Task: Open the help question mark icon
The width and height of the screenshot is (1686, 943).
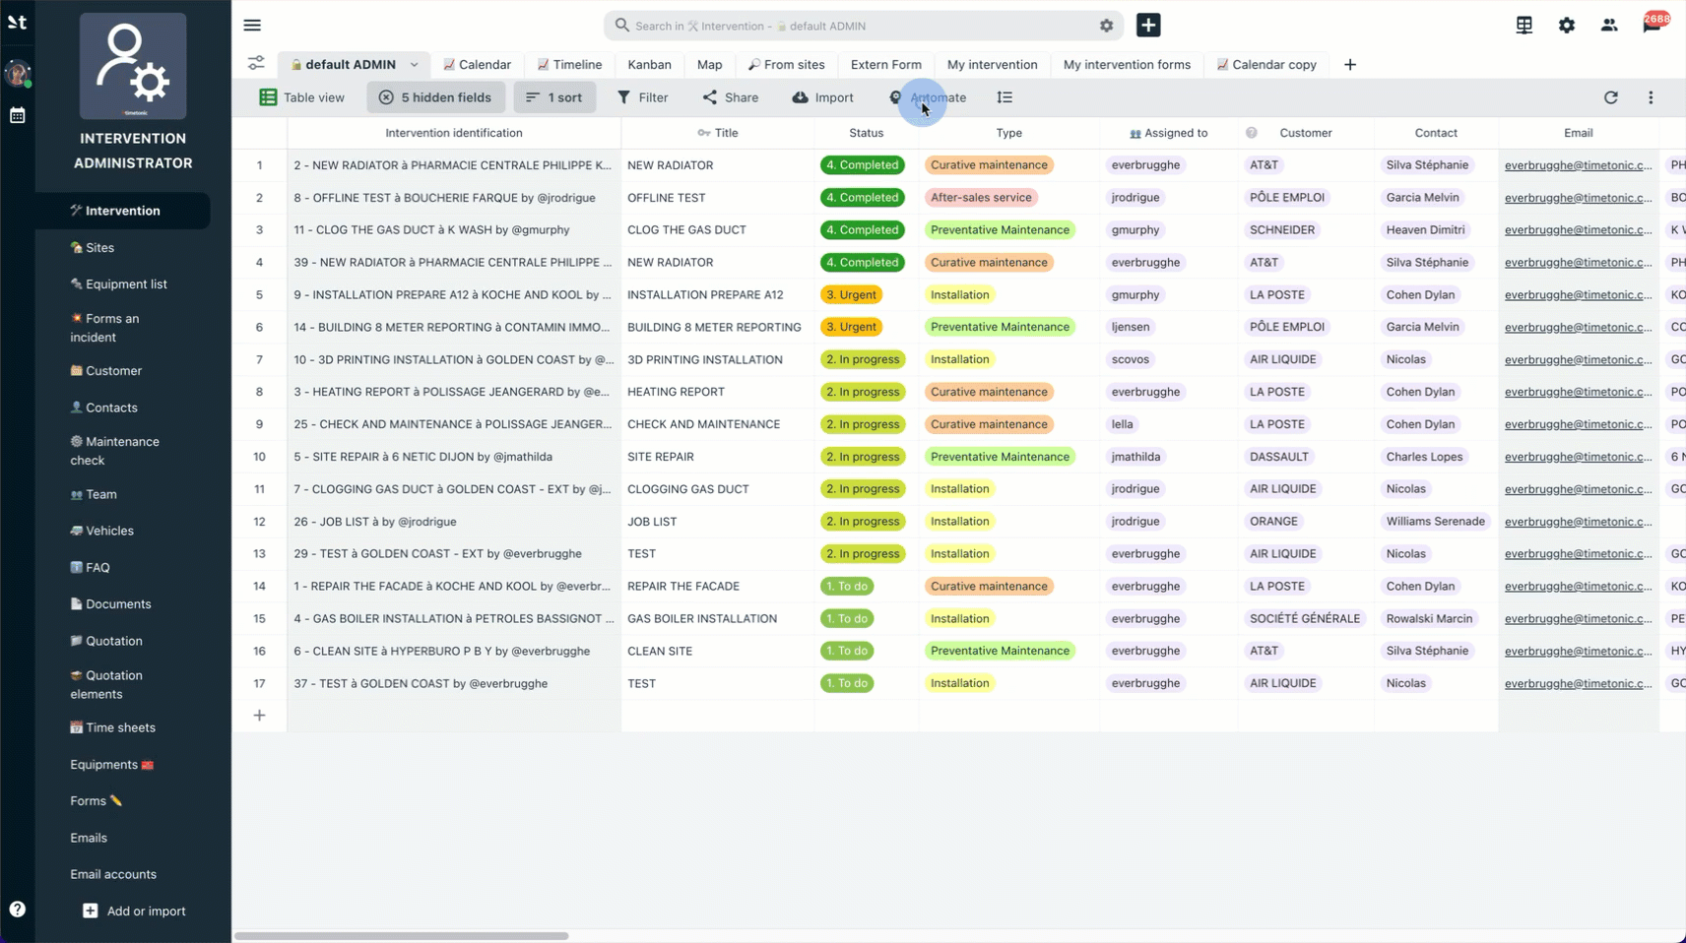Action: click(x=18, y=910)
